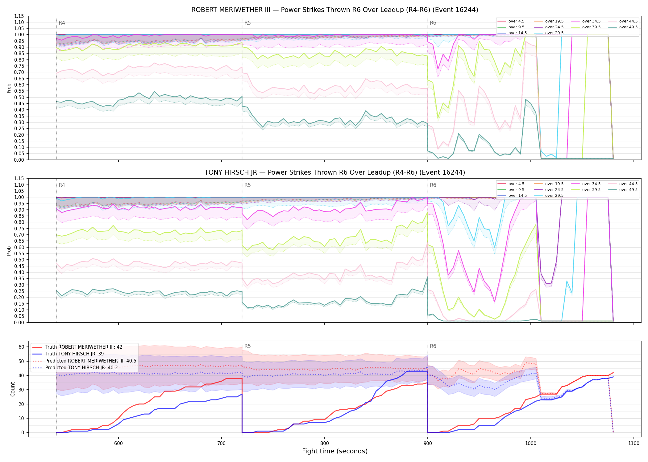Select 'over 4.5' in Meriwether chart legend
Screen dimensions: 648x462
511,21
